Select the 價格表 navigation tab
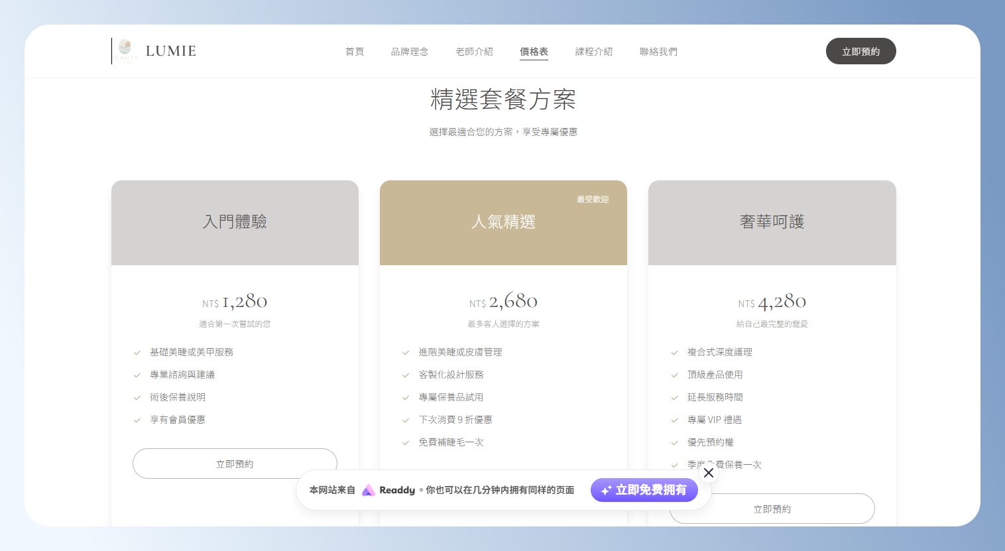 point(534,52)
